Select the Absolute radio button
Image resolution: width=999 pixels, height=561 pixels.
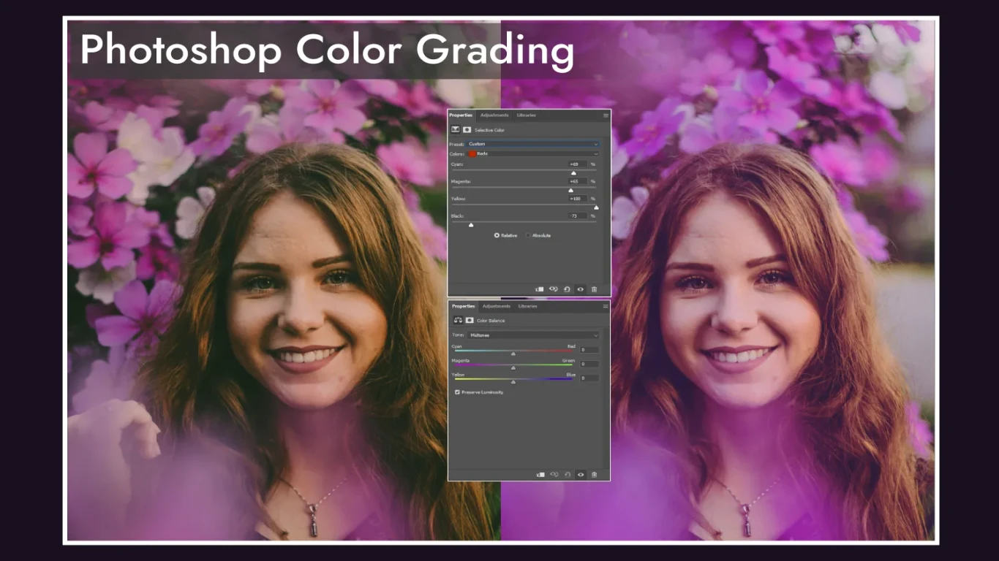529,235
